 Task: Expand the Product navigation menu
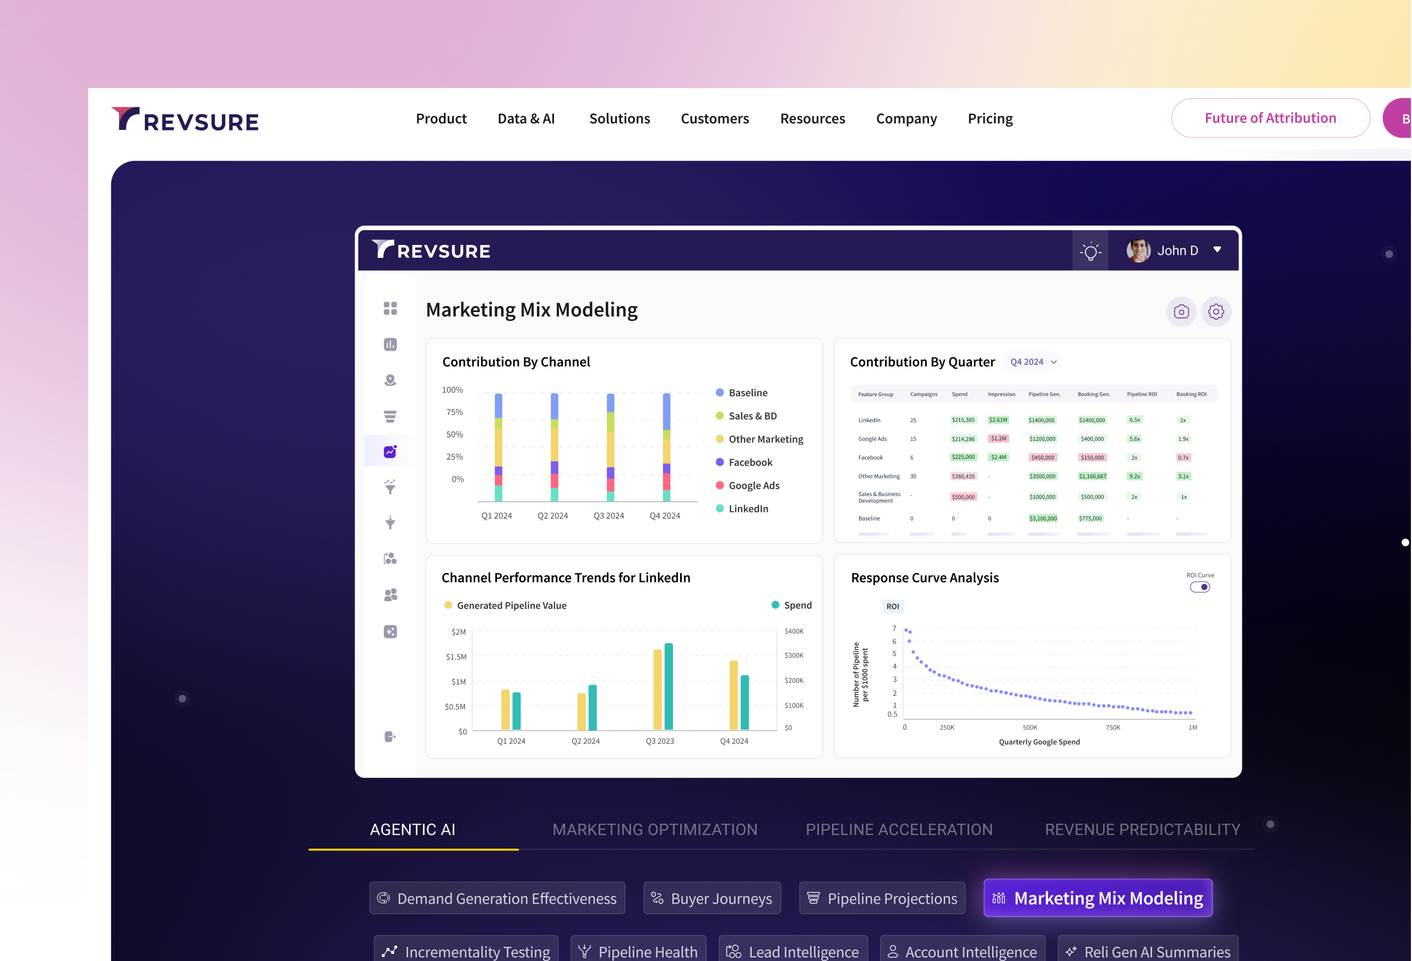(x=441, y=118)
